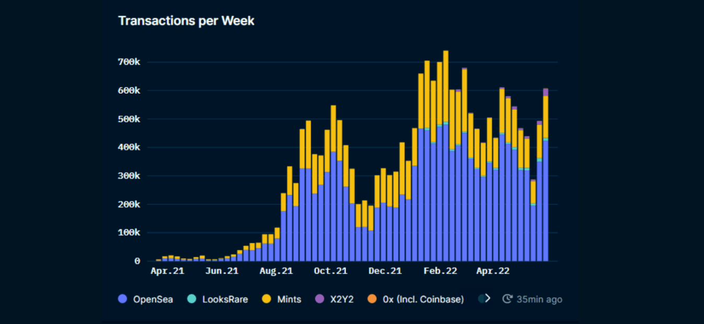
Task: Hide 0x (Incl. Coinbase) series text label
Action: pos(423,299)
